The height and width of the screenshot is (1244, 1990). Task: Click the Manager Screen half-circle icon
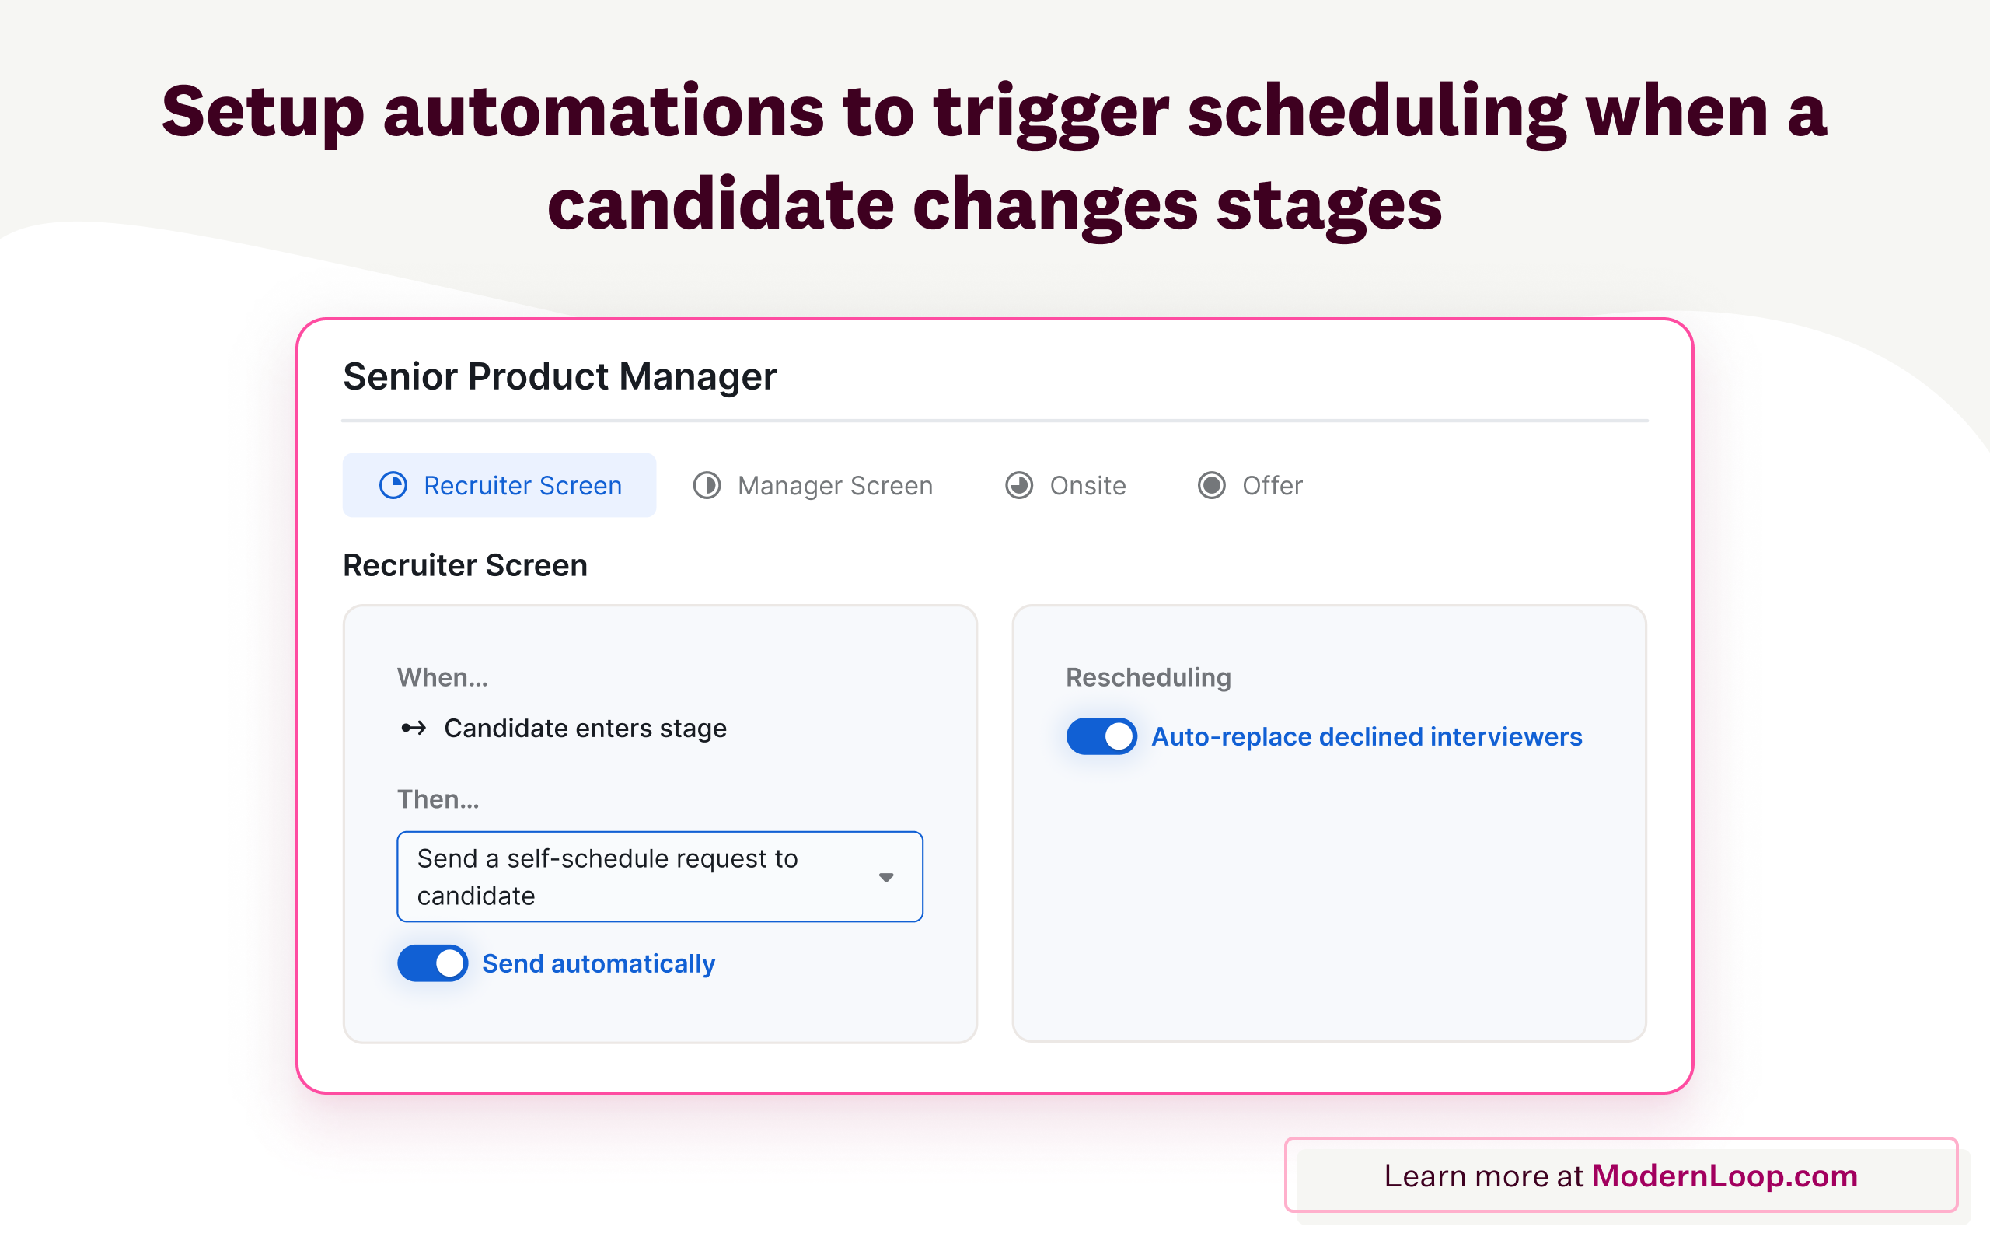(707, 485)
